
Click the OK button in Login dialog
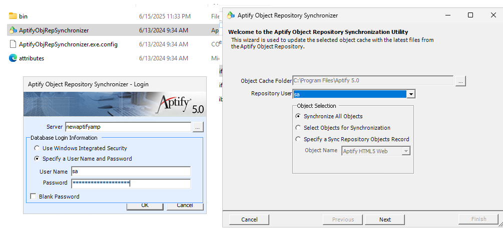(x=145, y=206)
